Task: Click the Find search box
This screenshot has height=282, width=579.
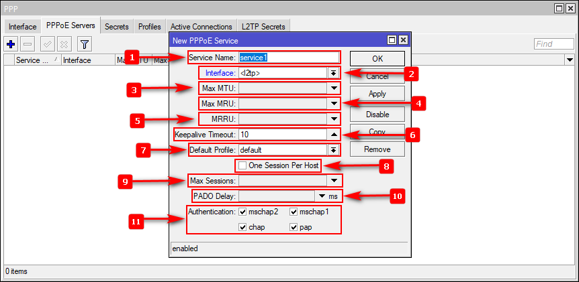Action: pos(553,44)
